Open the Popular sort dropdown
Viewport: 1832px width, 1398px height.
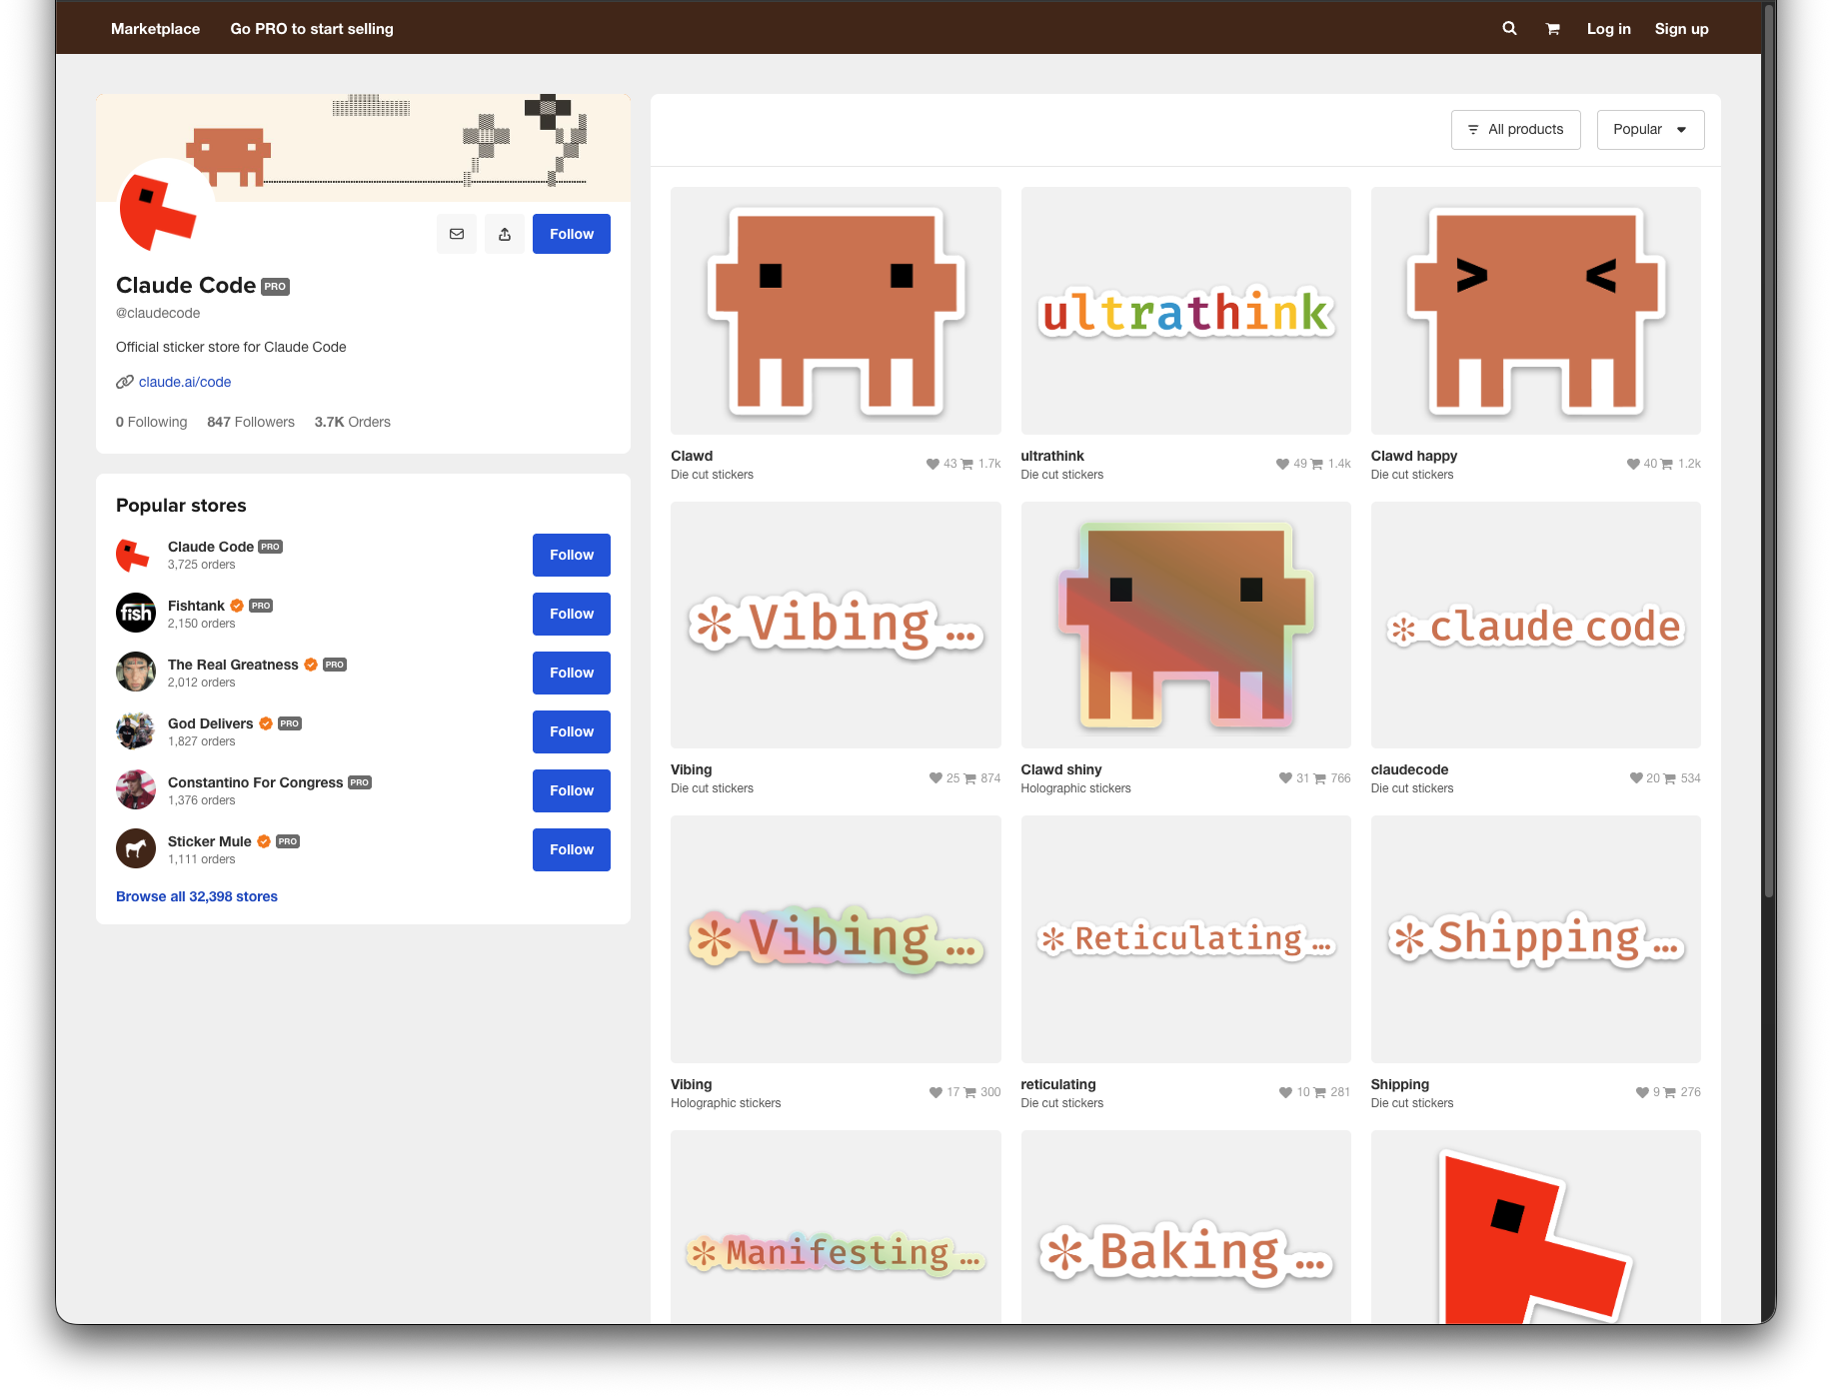(x=1649, y=130)
